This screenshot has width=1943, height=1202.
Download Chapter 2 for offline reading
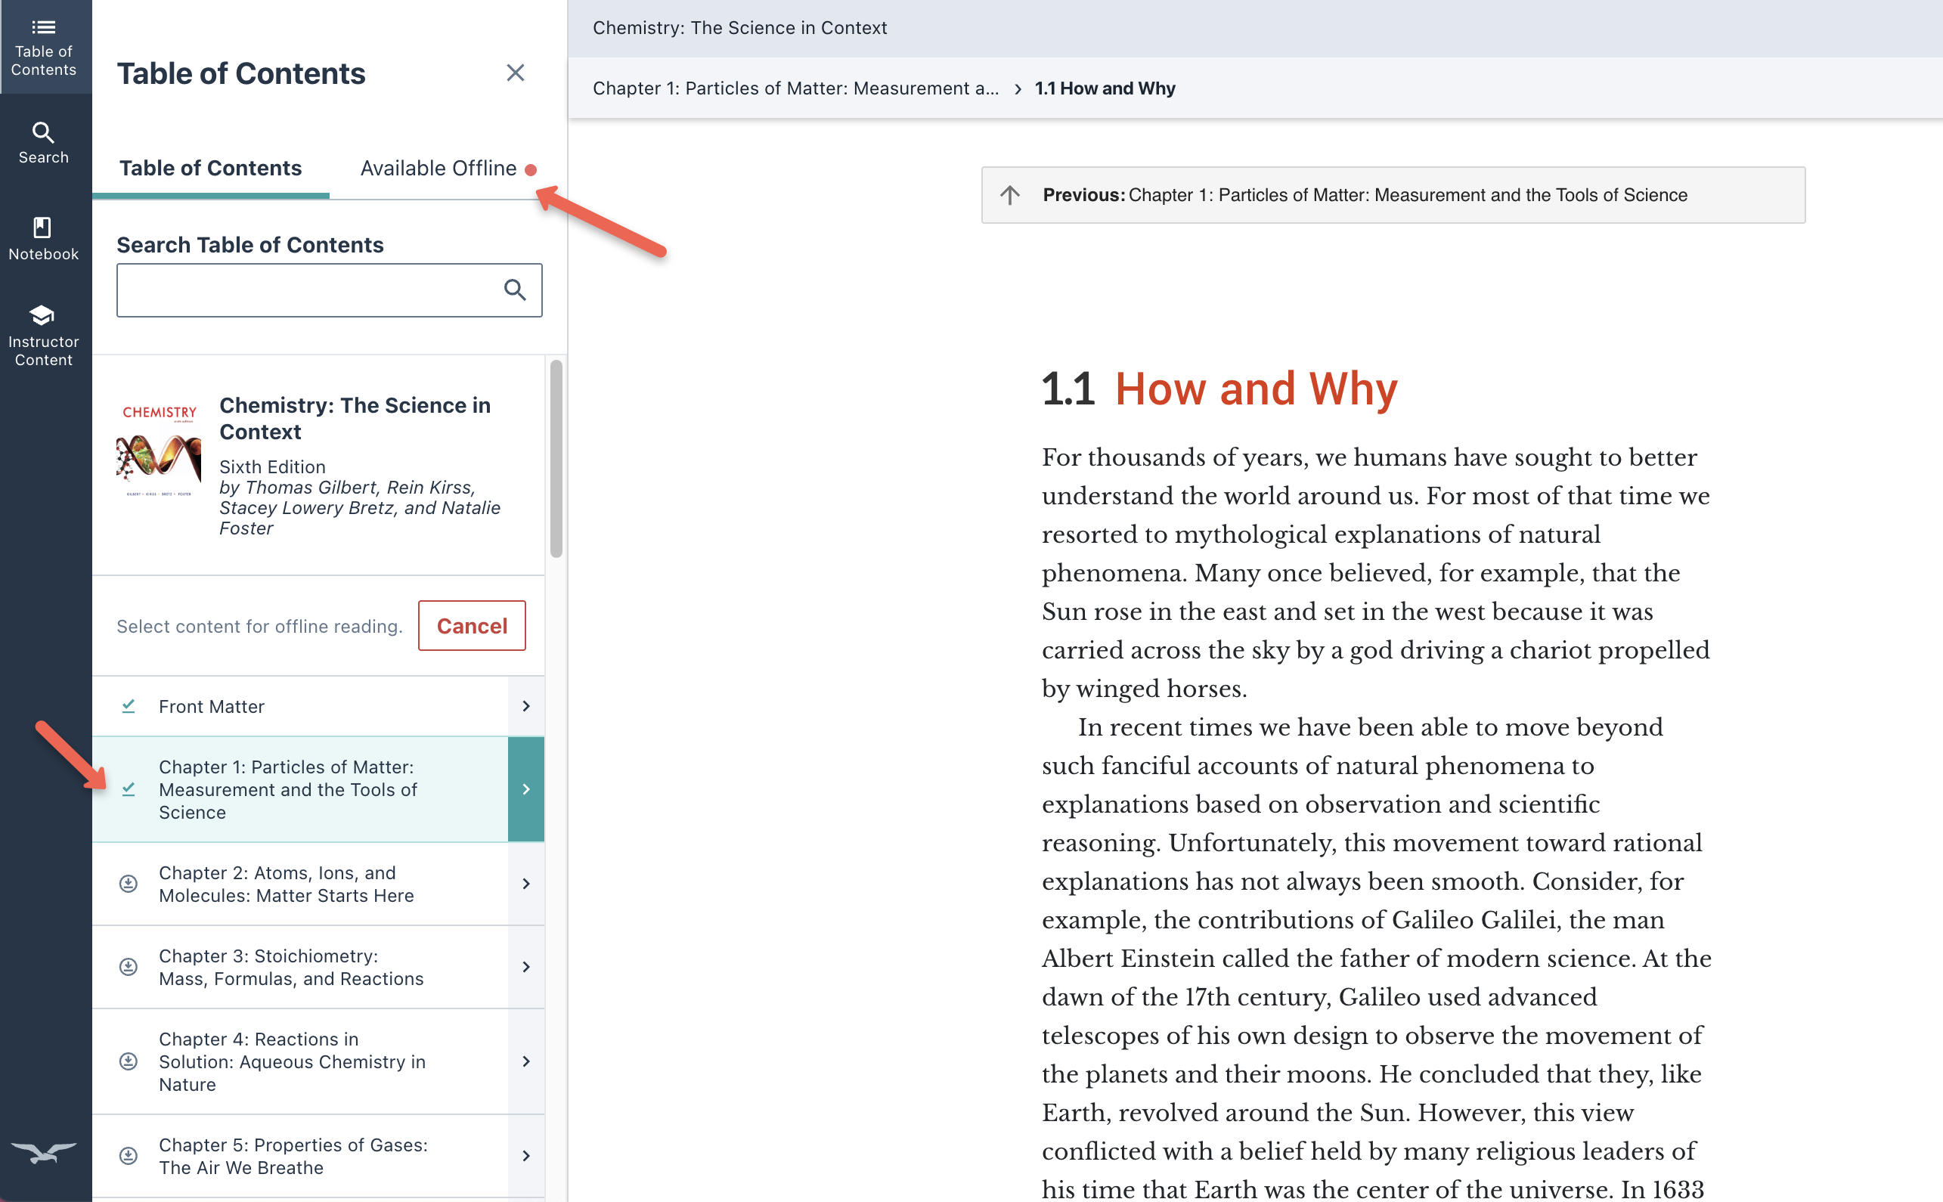(x=128, y=883)
